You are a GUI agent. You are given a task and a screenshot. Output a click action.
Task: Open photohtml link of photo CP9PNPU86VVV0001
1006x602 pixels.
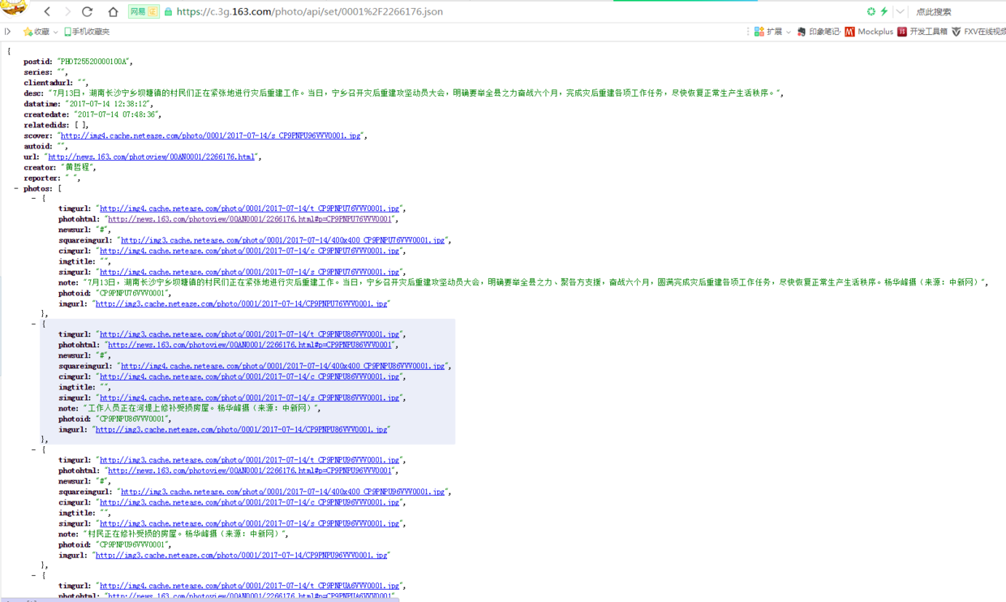click(x=250, y=345)
